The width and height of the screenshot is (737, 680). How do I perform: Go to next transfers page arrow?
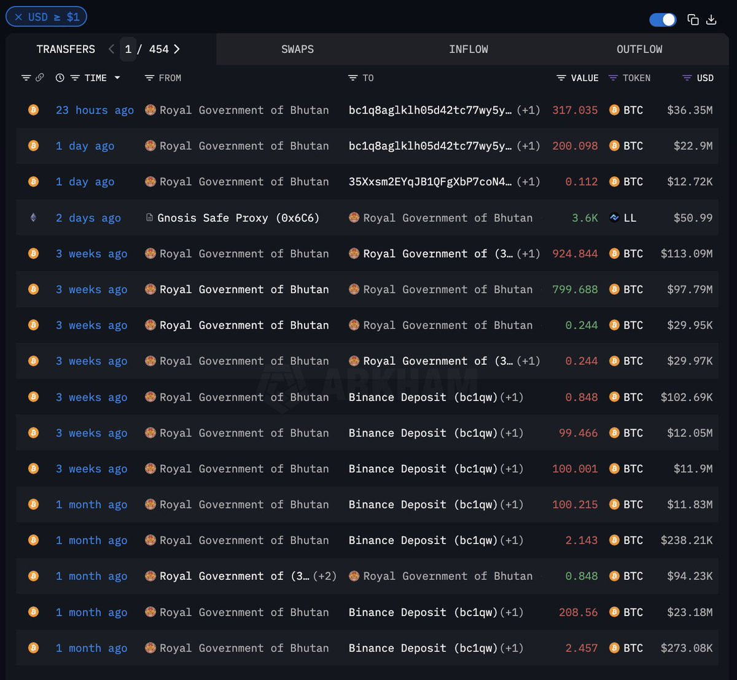[x=177, y=49]
